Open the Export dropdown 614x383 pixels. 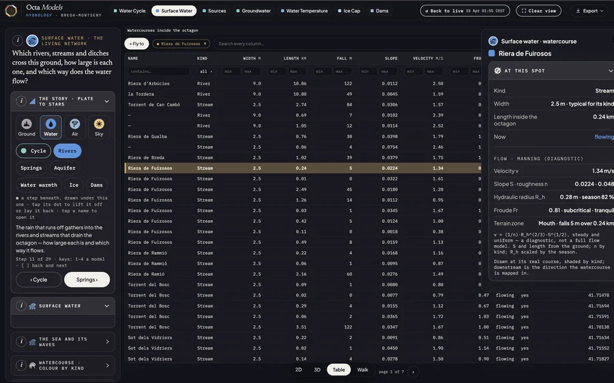(589, 11)
